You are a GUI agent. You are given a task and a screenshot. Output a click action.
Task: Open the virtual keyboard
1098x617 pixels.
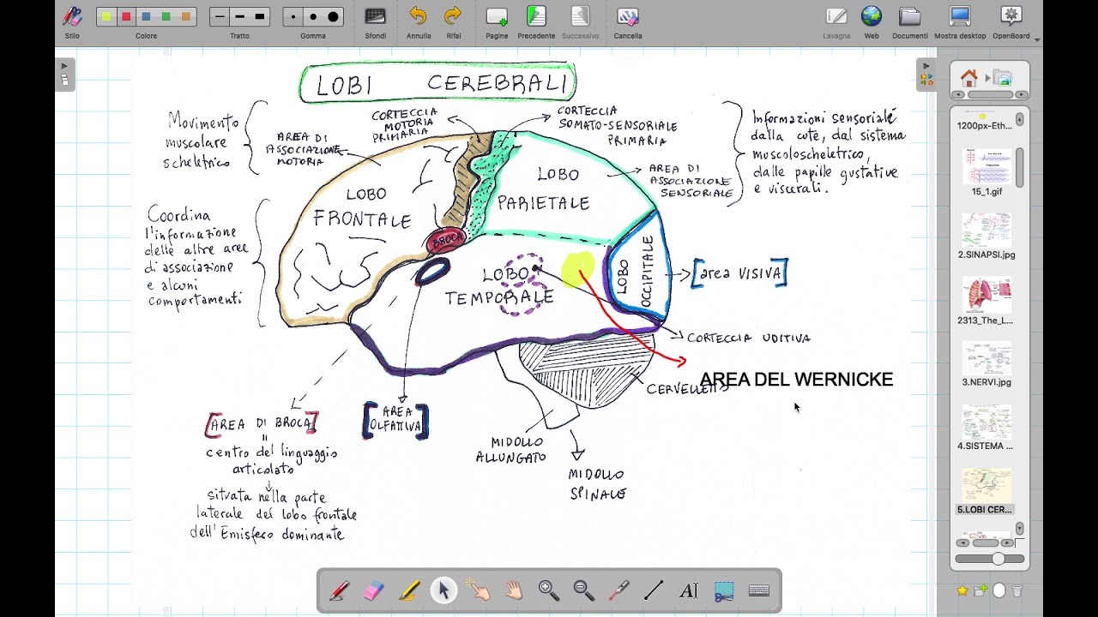pyautogui.click(x=758, y=590)
